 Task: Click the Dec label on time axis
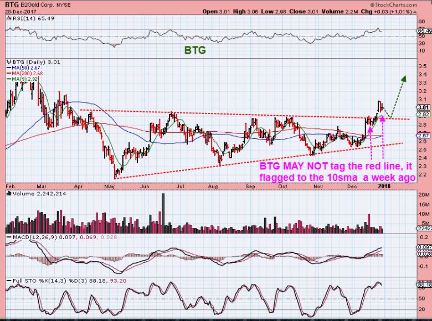click(x=352, y=187)
